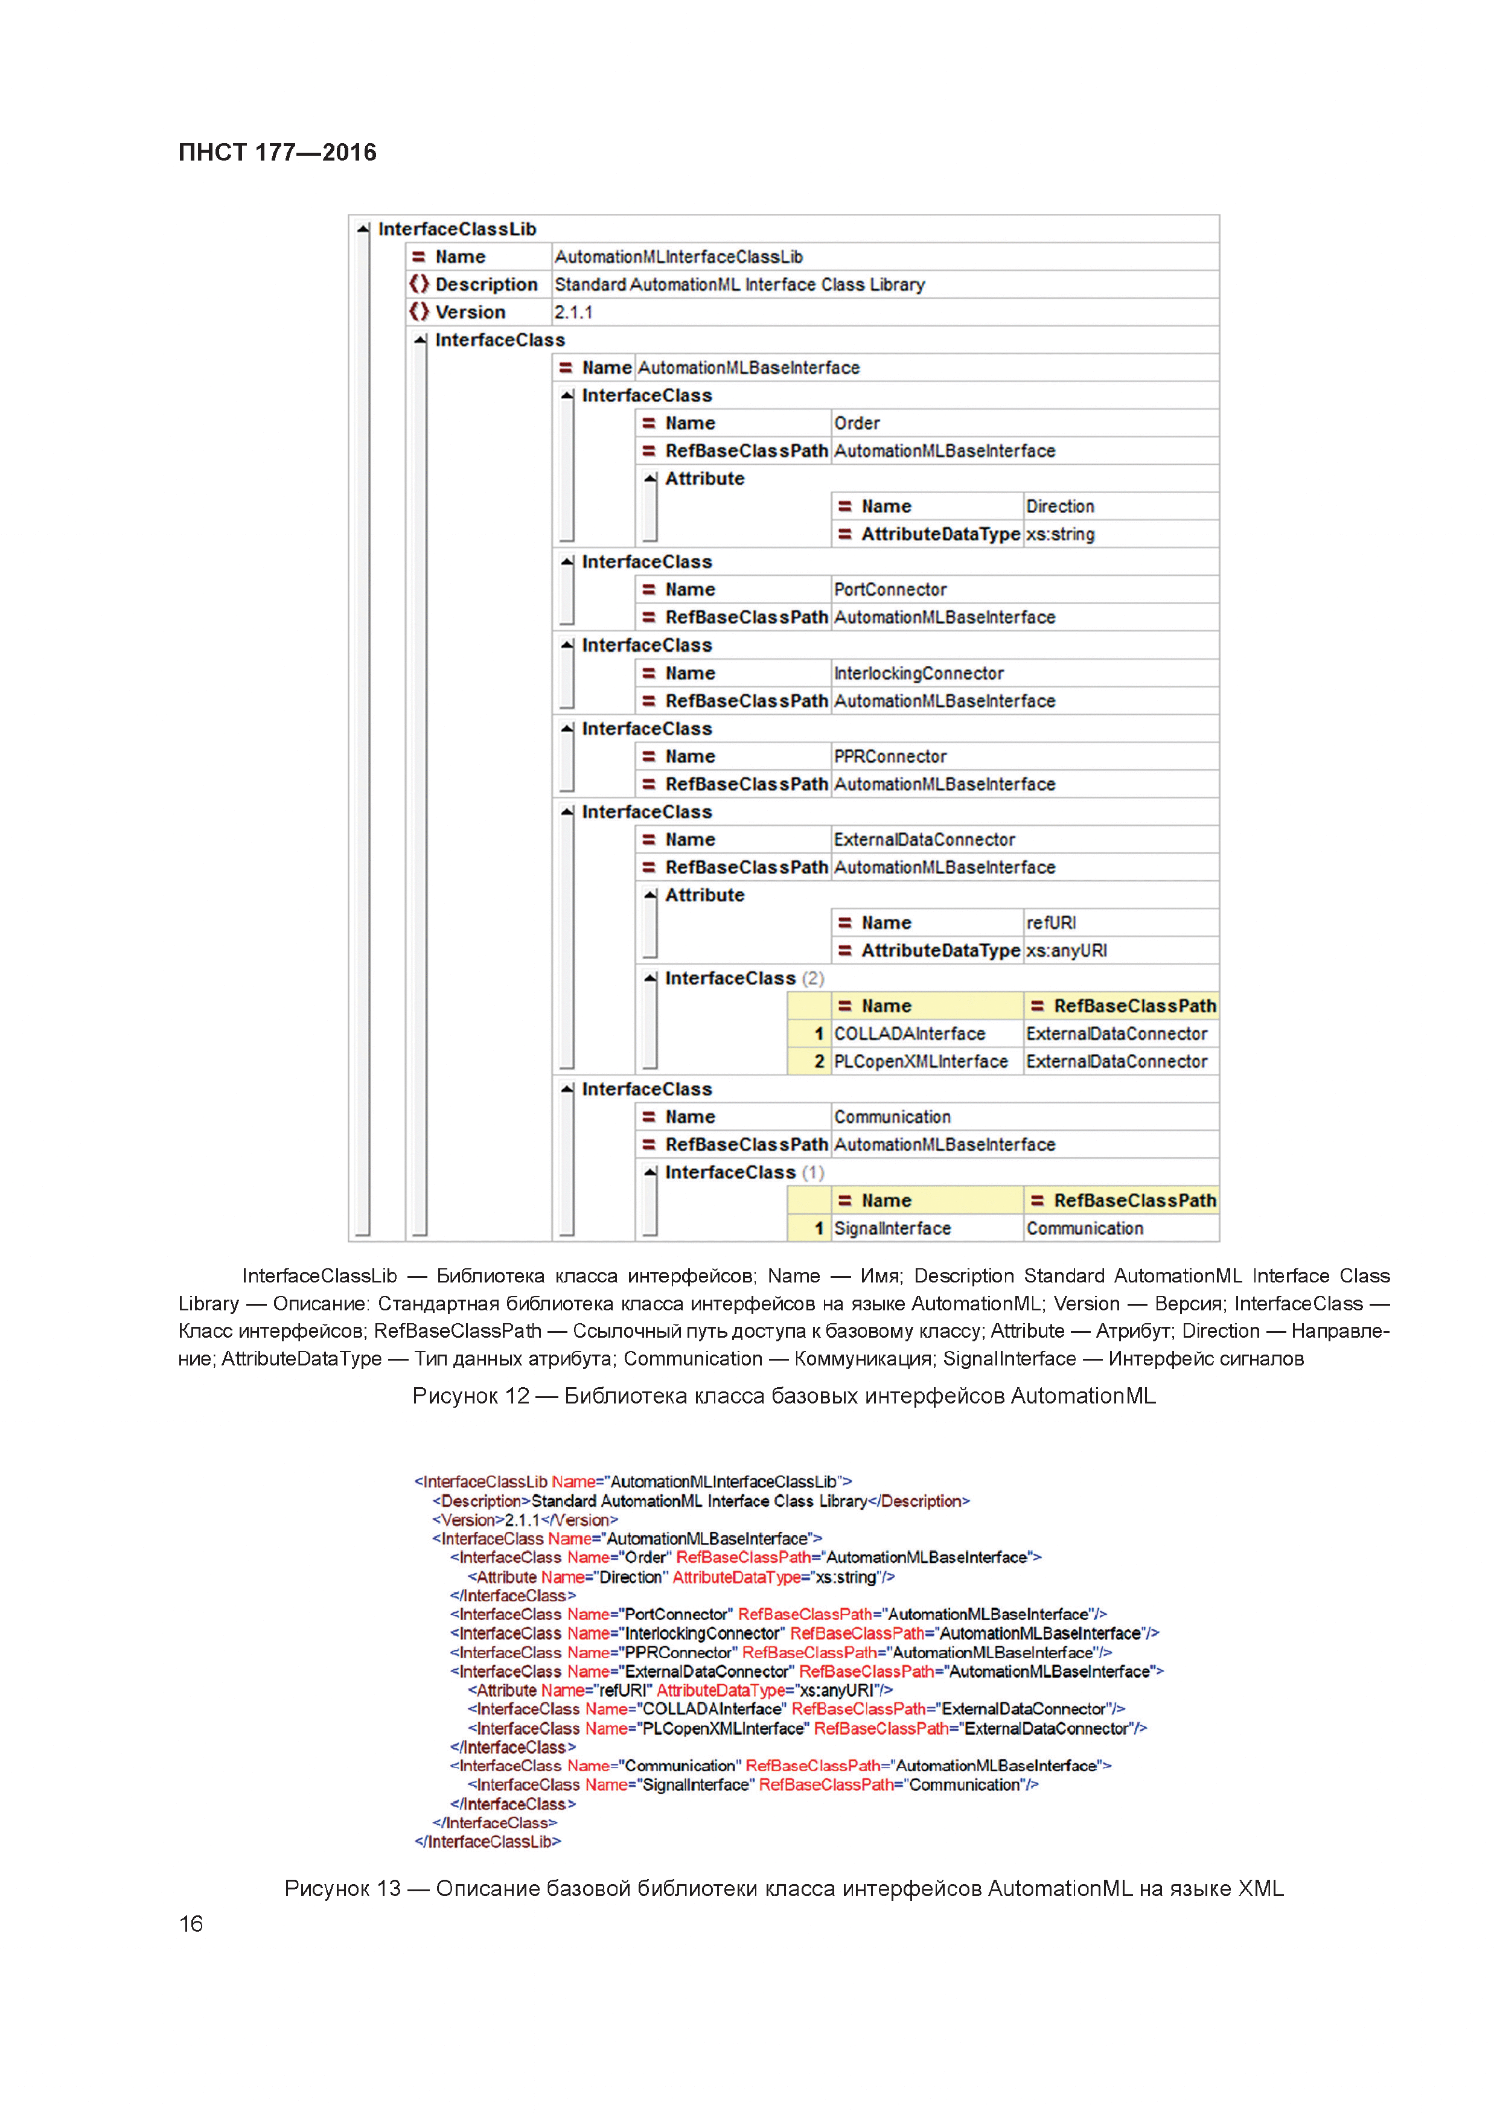Screen dimensions: 1497x2117
Task: Click attribute icon beside Name ExternalDataConnector
Action: (649, 839)
